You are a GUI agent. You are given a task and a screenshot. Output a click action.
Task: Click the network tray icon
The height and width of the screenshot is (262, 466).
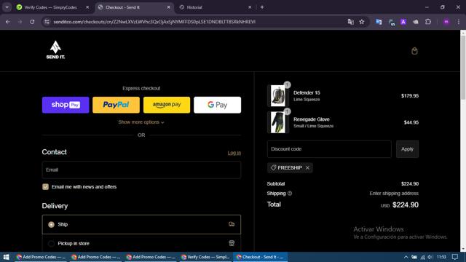tap(422, 257)
